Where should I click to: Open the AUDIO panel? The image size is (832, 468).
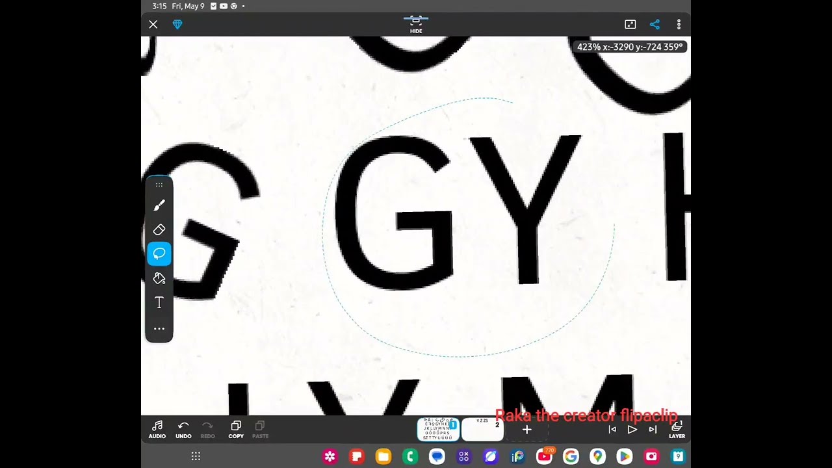157,430
